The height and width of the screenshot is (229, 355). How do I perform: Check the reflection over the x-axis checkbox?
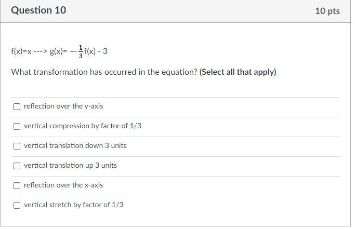(17, 185)
